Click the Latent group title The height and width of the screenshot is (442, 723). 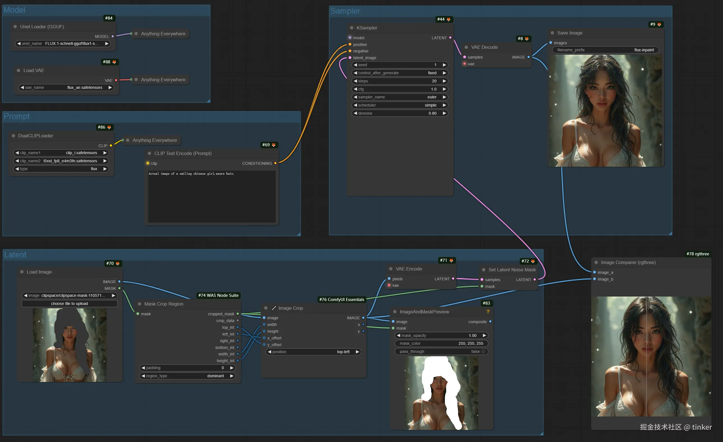15,254
